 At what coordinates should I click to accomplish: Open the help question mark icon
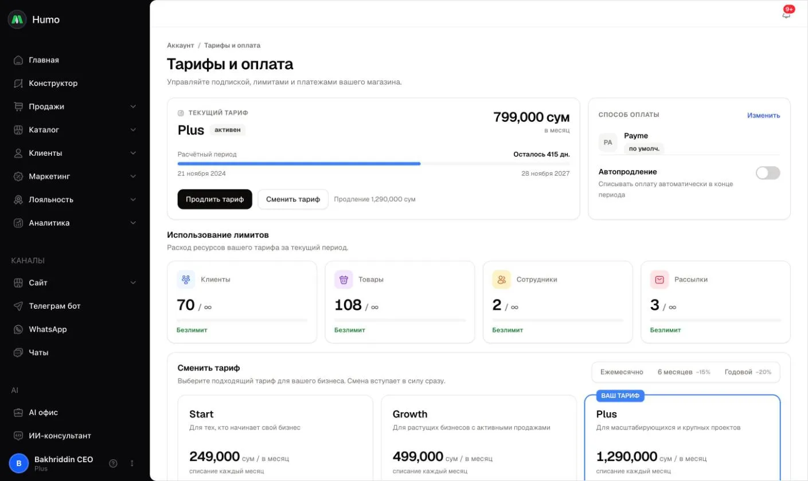click(114, 463)
